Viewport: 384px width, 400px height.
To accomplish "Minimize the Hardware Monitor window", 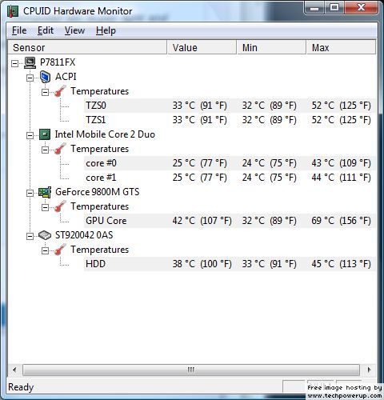I will [x=314, y=8].
